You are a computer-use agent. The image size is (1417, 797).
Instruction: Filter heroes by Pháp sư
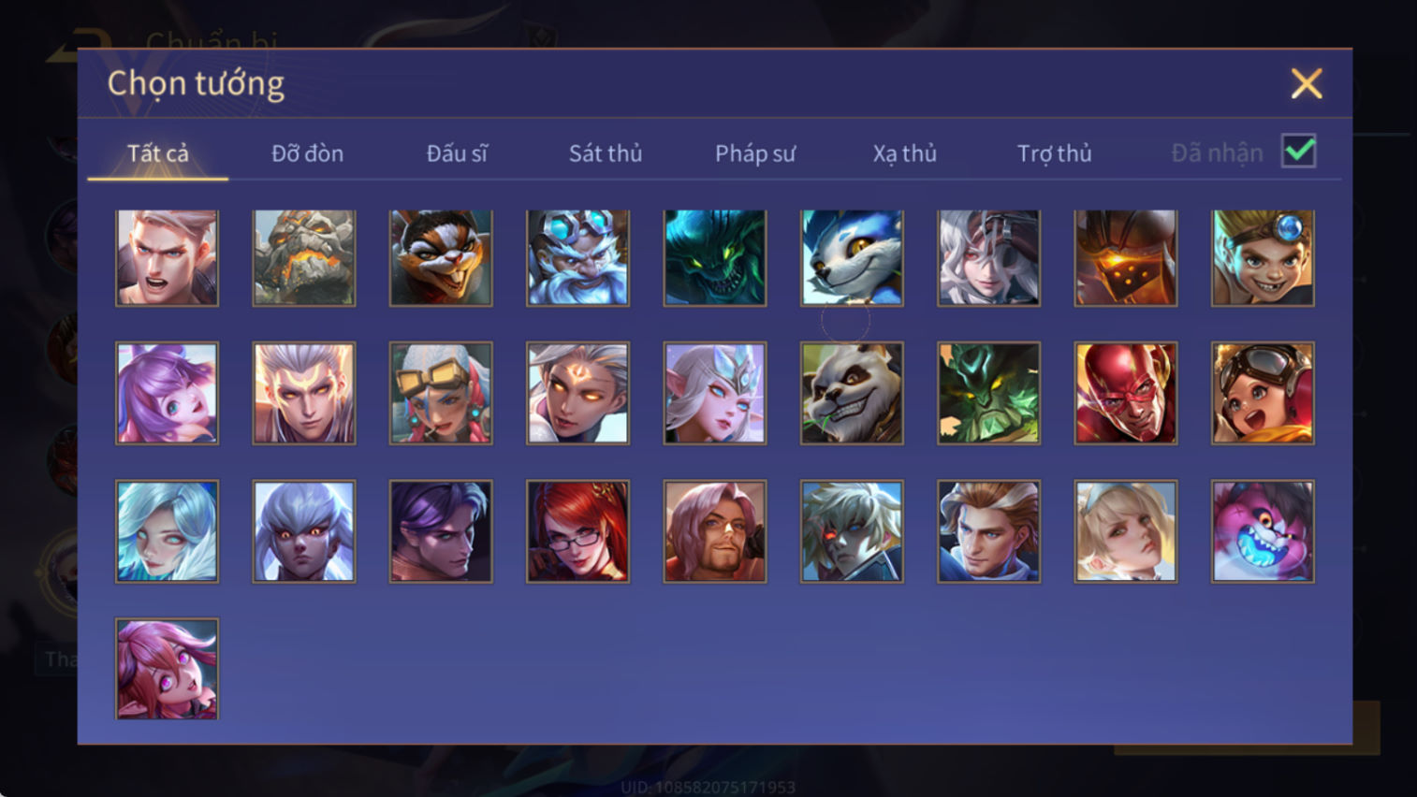click(755, 153)
